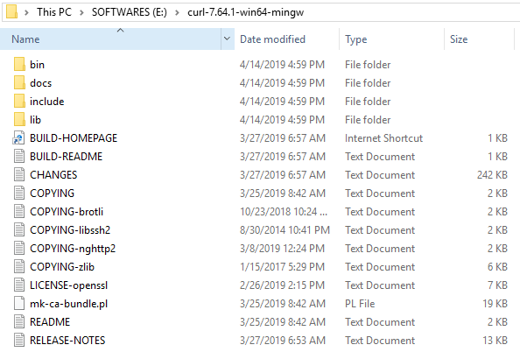Select the docs folder icon

click(19, 82)
